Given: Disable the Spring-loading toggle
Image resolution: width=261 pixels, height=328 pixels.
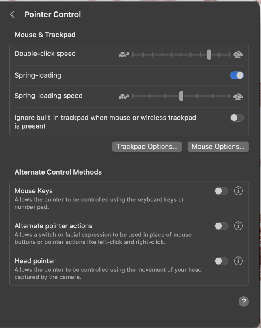Looking at the screenshot, I should [x=237, y=75].
